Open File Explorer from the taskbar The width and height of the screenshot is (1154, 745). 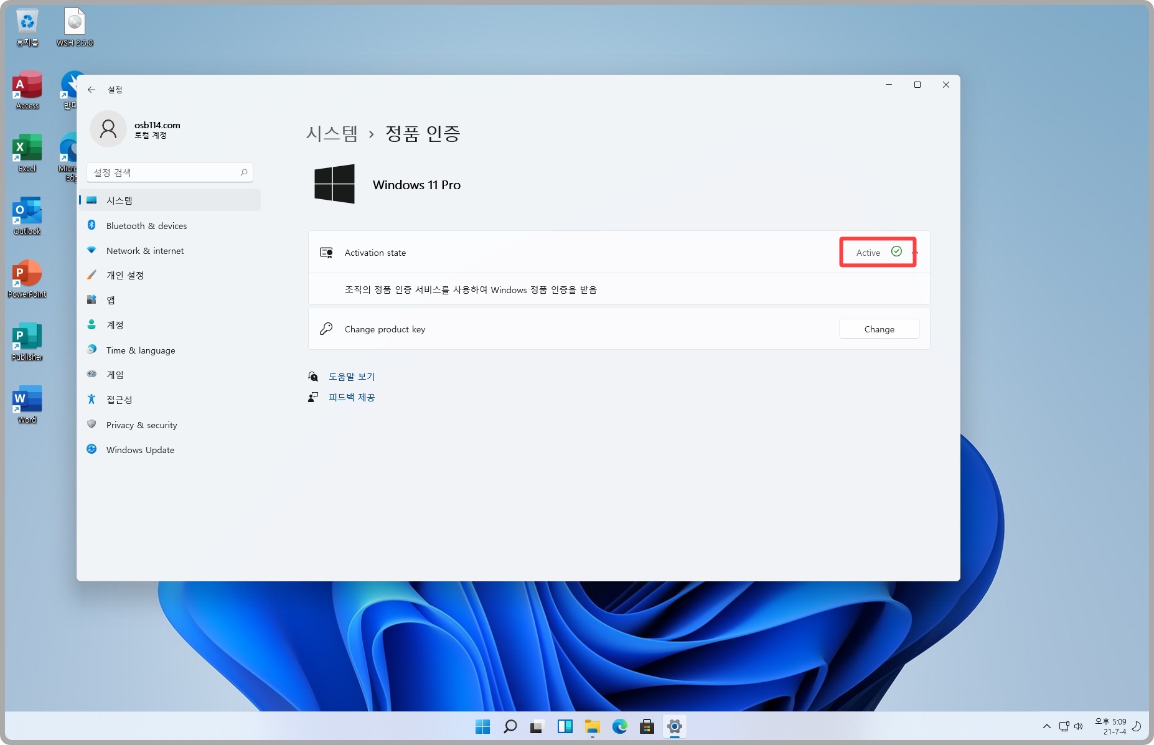click(592, 726)
